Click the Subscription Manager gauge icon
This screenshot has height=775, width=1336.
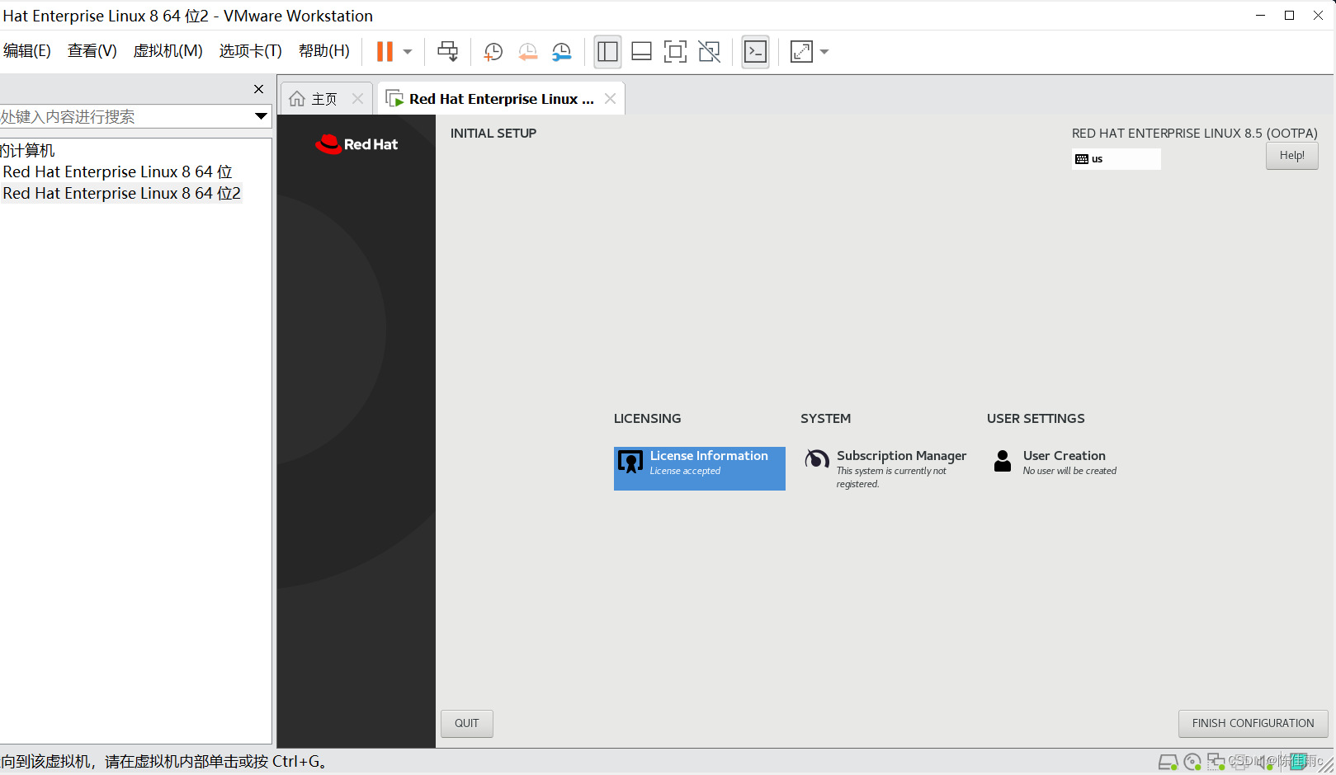[x=817, y=459]
